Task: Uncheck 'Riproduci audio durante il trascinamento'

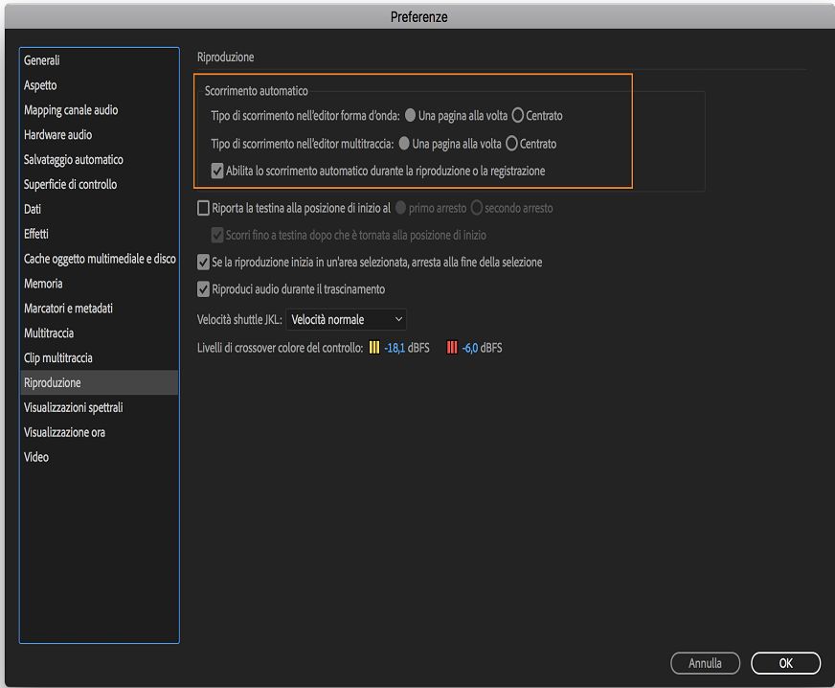Action: tap(203, 288)
